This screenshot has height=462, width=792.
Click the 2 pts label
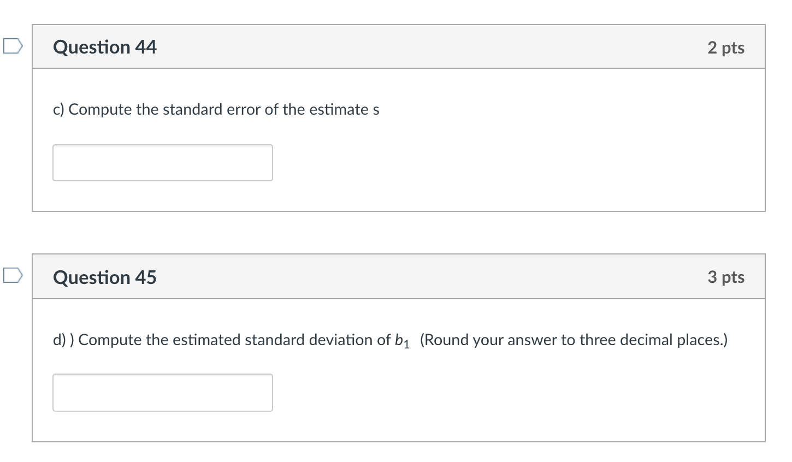(726, 48)
